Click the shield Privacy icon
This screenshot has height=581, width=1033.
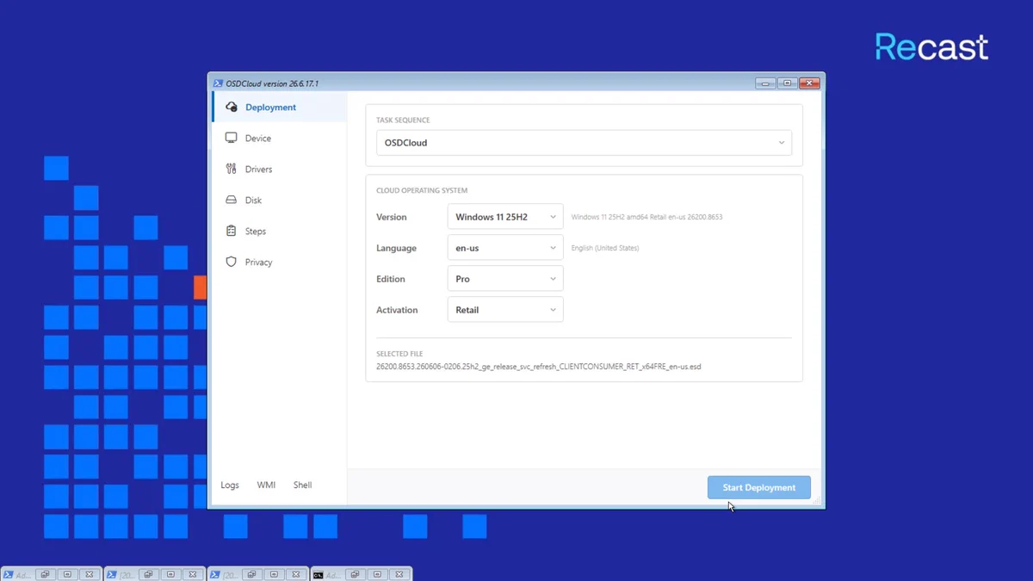[231, 262]
